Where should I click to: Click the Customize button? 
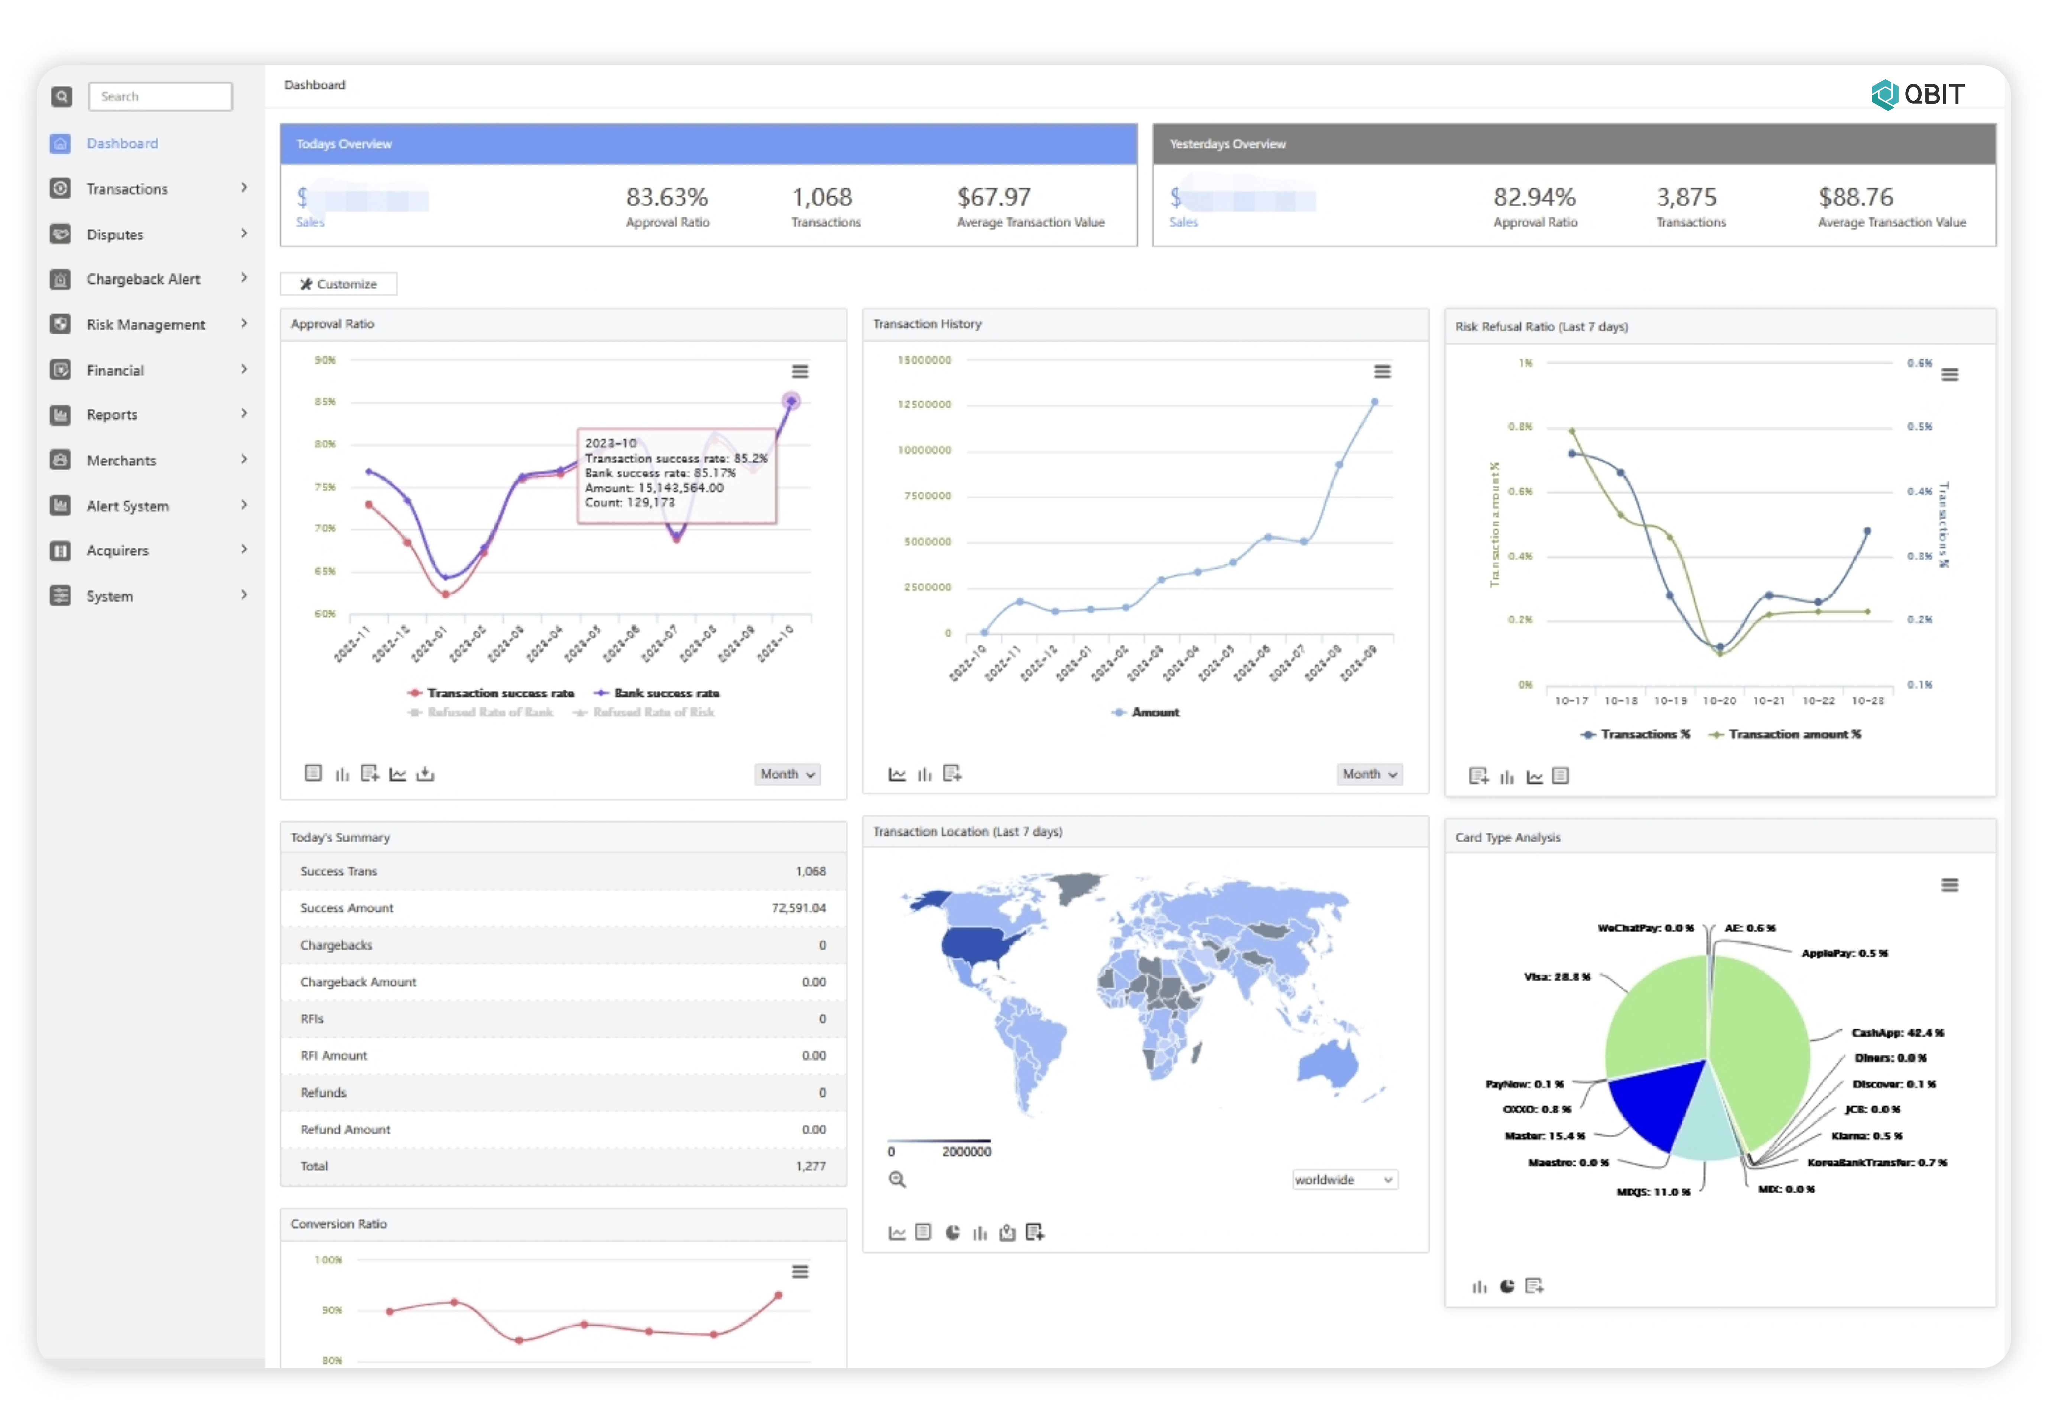coord(339,284)
